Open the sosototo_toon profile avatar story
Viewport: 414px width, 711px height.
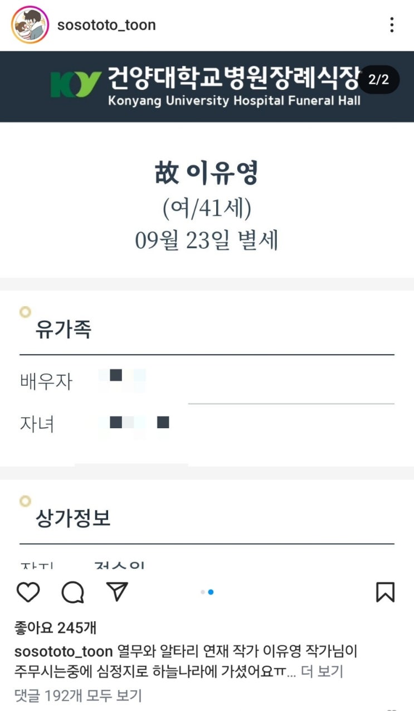(30, 25)
